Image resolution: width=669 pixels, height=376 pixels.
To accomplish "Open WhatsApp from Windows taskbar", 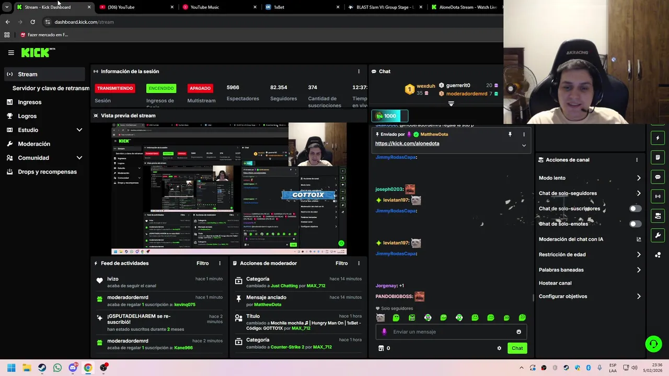I will [57, 368].
